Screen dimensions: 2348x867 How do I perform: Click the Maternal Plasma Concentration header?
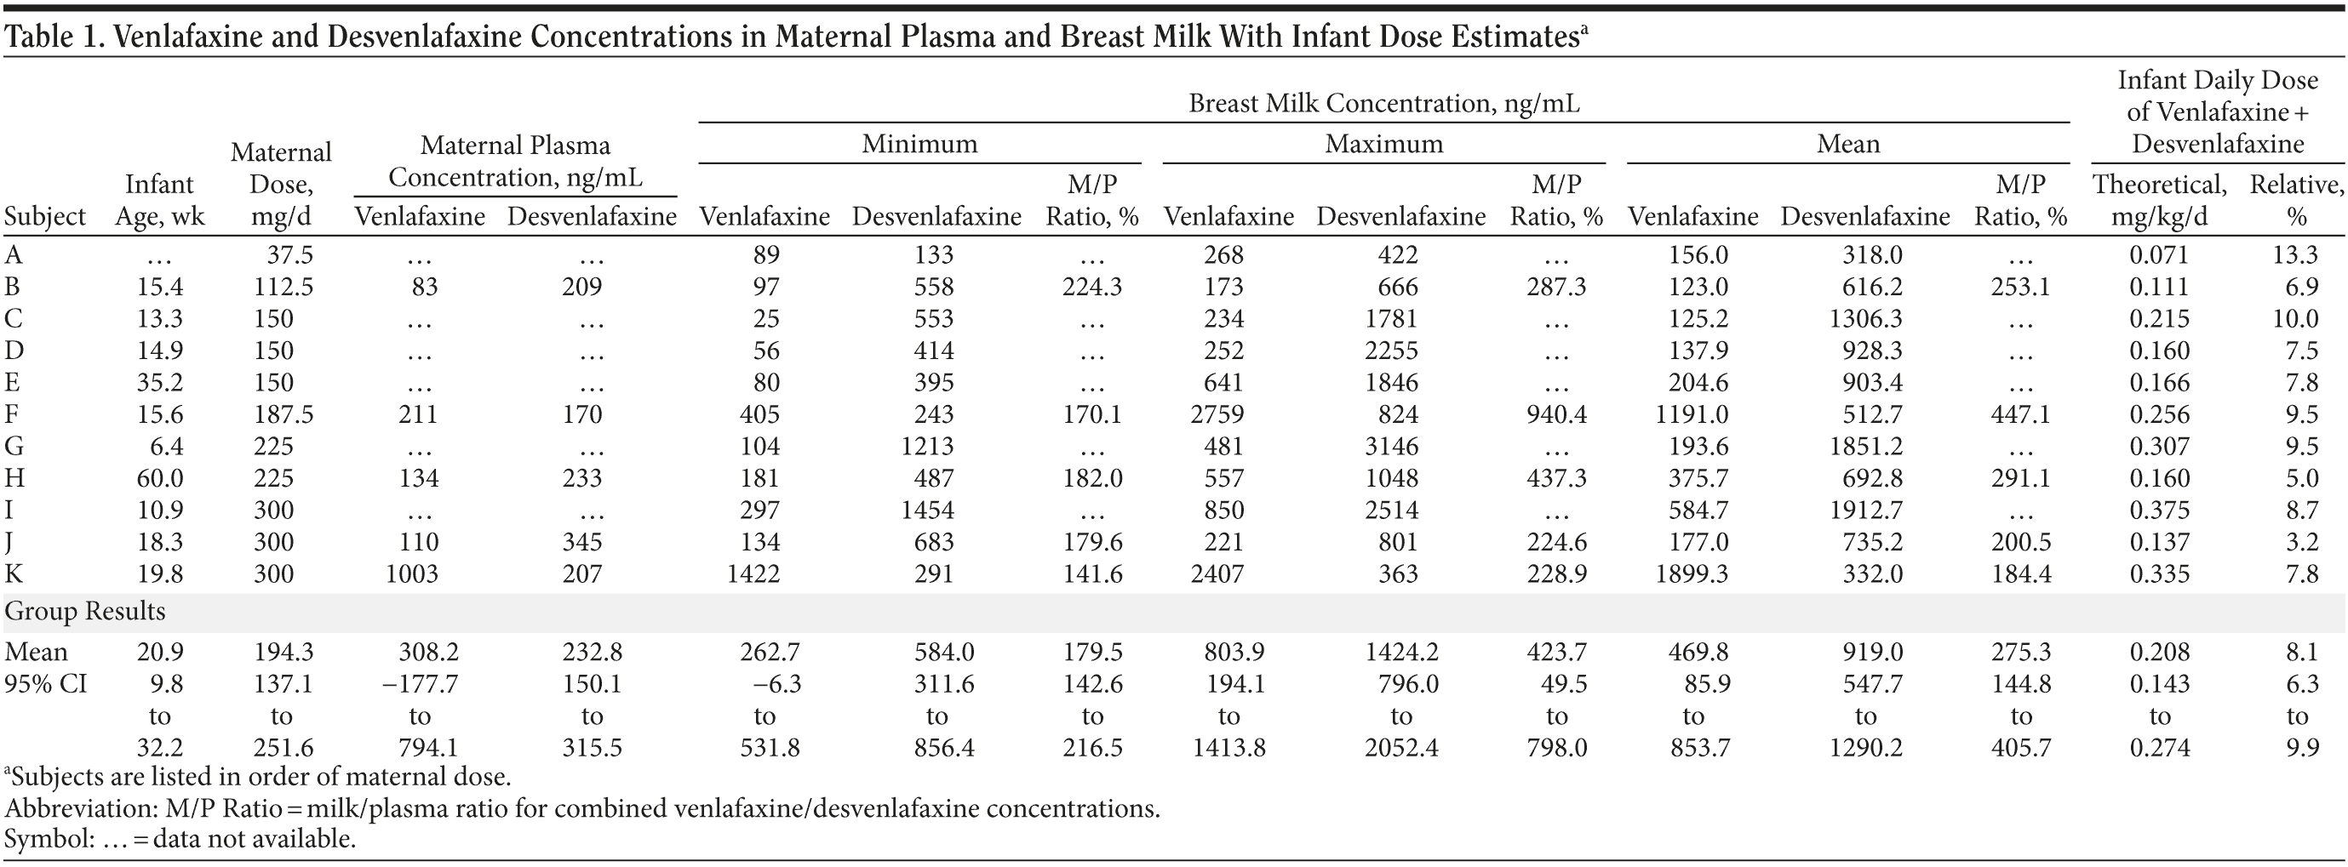point(515,160)
